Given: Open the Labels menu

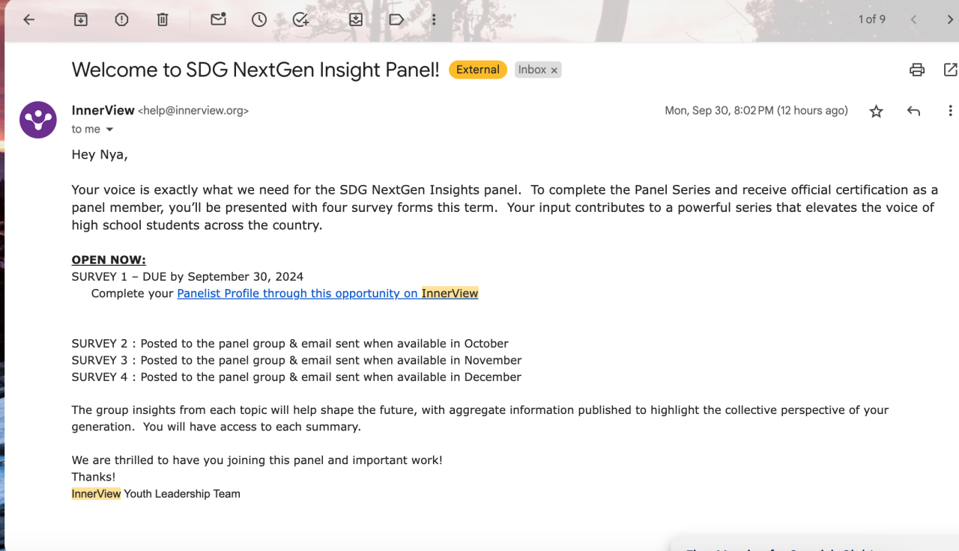Looking at the screenshot, I should point(396,20).
